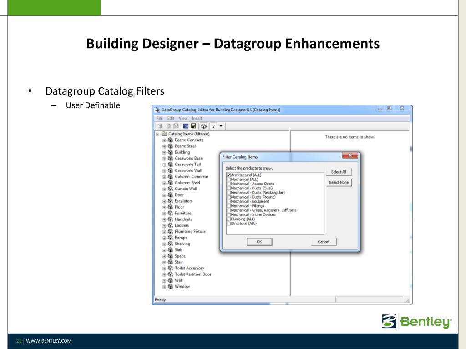This screenshot has height=349, width=466.
Task: Click the Mechanical - Grilles, Registers, Diffusers label
Action: pyautogui.click(x=263, y=210)
